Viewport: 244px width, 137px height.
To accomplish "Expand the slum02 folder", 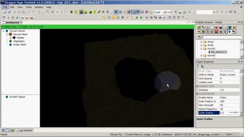I will [x=201, y=56].
